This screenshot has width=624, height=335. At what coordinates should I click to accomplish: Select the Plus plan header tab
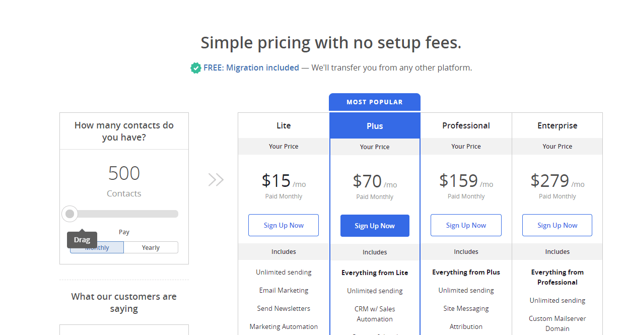click(x=375, y=126)
